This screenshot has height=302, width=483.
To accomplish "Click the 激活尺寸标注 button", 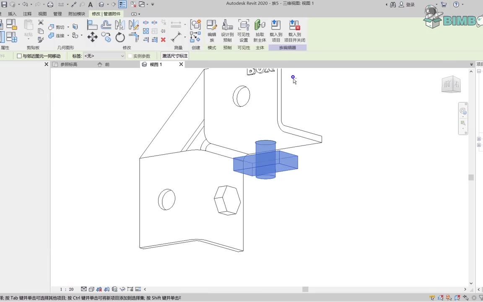I will pyautogui.click(x=175, y=56).
